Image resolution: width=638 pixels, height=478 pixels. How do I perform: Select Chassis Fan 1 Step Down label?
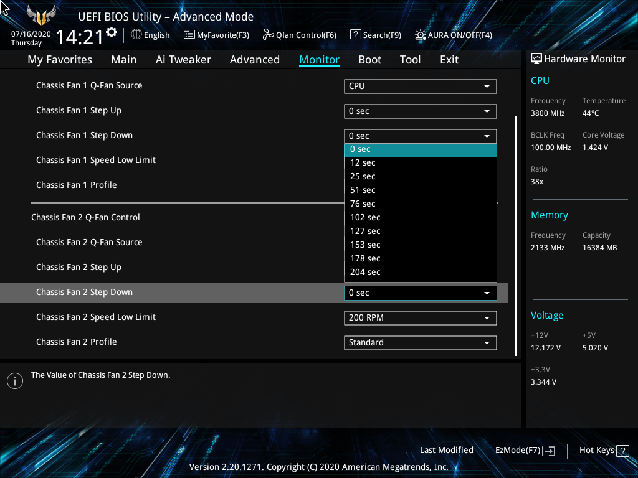tap(84, 135)
